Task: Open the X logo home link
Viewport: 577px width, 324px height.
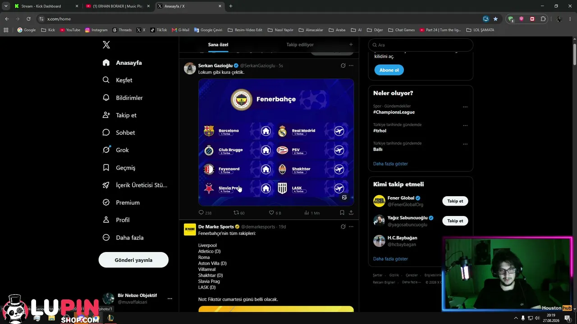Action: click(x=106, y=45)
